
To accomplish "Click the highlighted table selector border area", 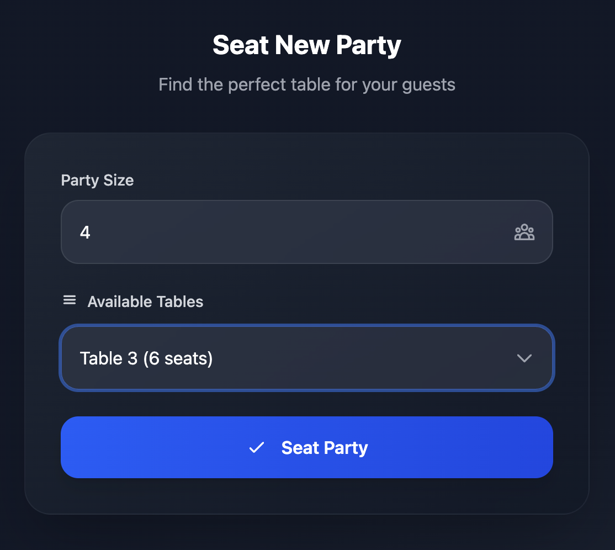I will [307, 358].
